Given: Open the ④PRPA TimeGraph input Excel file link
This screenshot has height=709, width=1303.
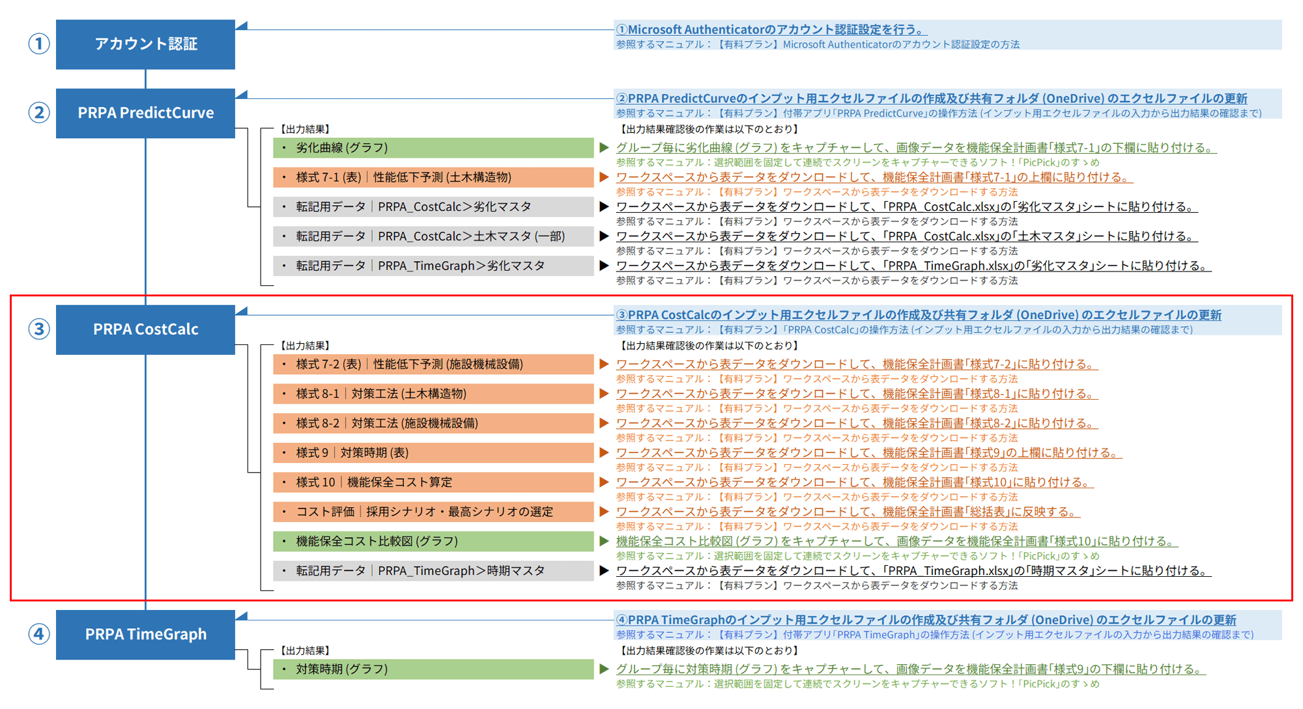Looking at the screenshot, I should coord(925,619).
